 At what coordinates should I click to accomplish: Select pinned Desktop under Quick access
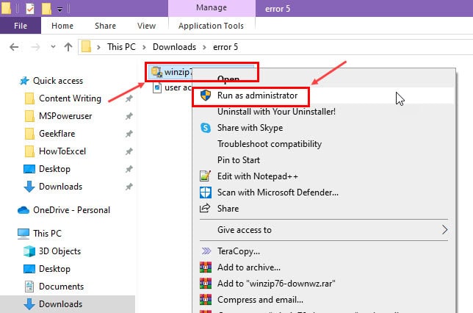tap(54, 169)
